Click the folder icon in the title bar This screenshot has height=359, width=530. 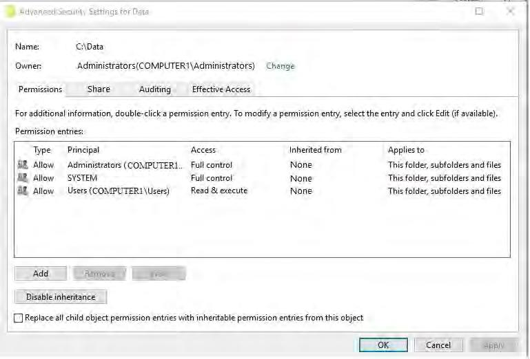(x=10, y=11)
